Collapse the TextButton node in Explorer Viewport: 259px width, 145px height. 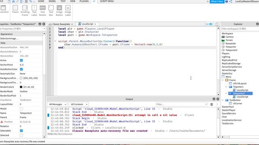pyautogui.click(x=223, y=100)
